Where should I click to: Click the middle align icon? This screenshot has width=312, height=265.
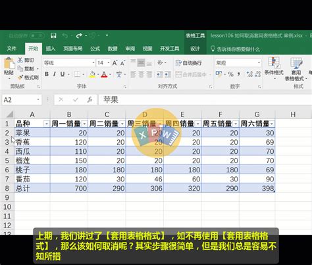(141, 63)
